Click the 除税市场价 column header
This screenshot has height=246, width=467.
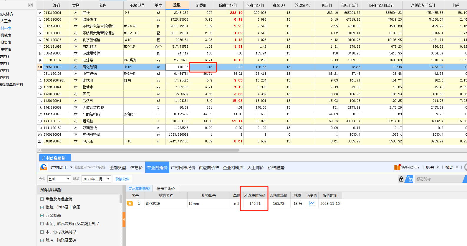[x=228, y=5]
